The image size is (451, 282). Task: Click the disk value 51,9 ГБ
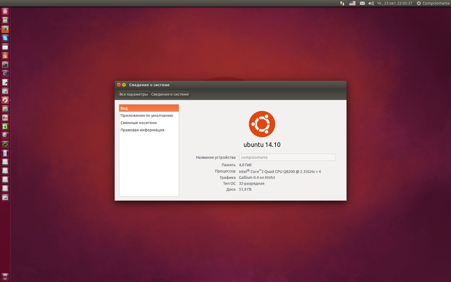245,189
